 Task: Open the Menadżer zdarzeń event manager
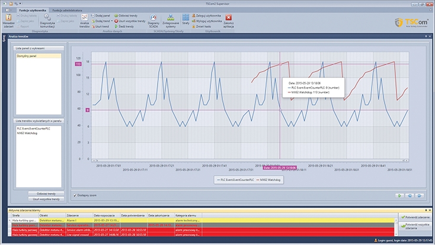8,21
